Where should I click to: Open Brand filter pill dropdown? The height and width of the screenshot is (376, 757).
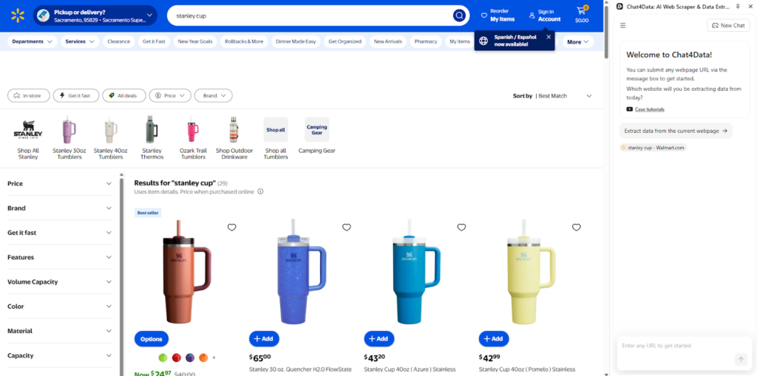pyautogui.click(x=214, y=95)
